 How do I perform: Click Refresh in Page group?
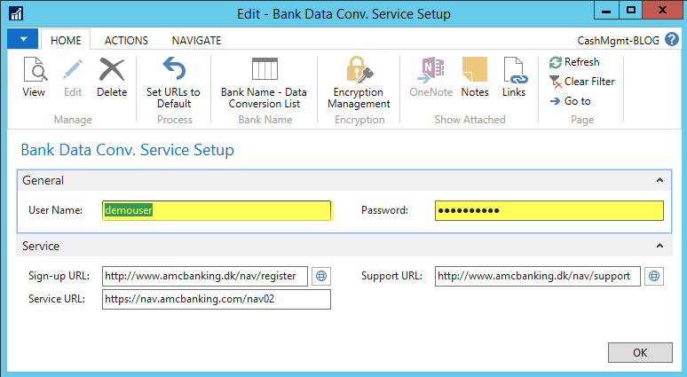[574, 62]
